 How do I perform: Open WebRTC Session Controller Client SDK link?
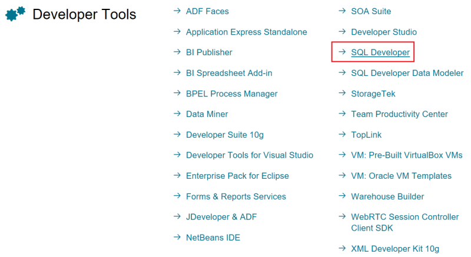click(x=404, y=222)
